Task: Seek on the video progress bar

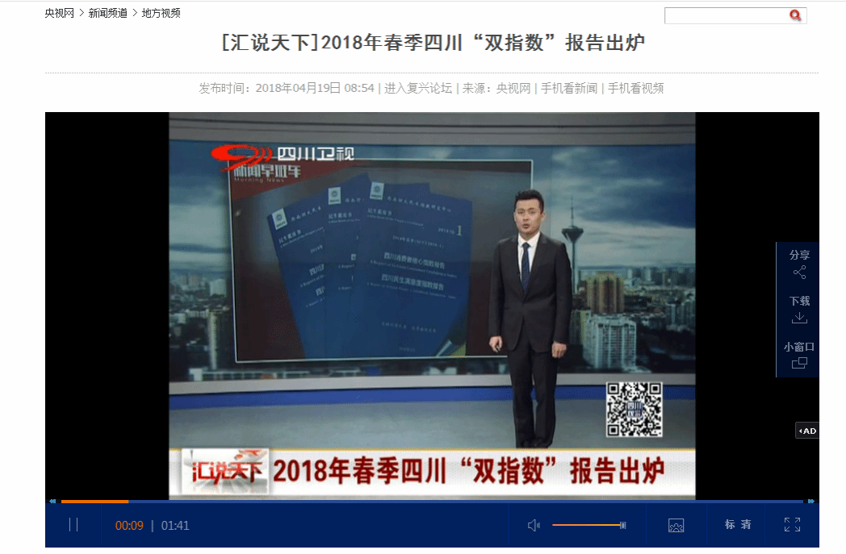Action: pos(404,502)
